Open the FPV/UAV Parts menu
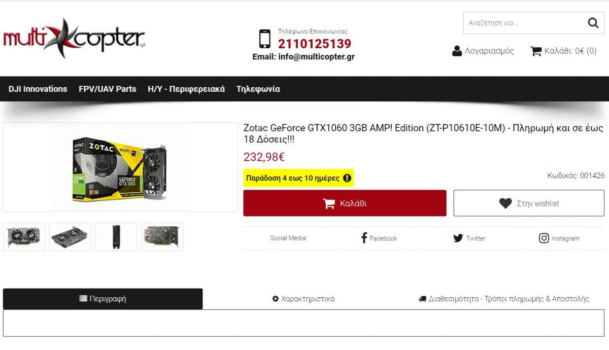Viewport: 609px width, 350px height. point(108,89)
